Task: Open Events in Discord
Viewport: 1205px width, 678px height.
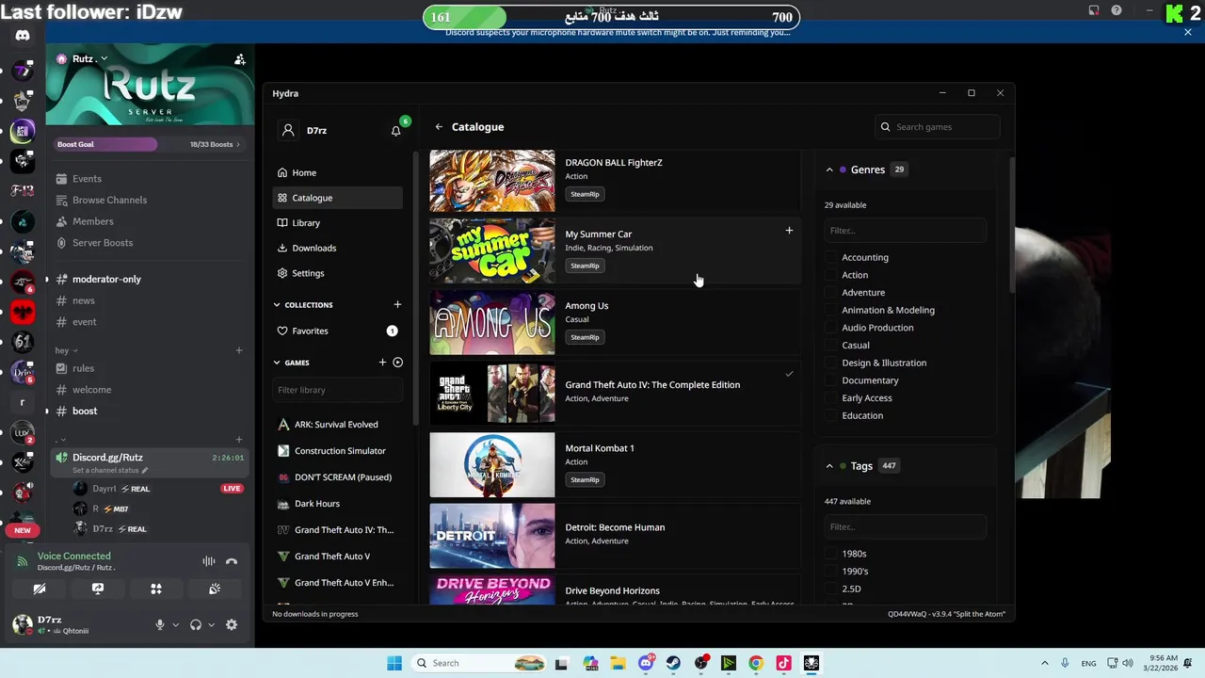Action: pos(149,179)
